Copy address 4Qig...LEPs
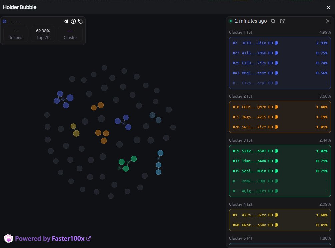This screenshot has height=248, width=335. click(276, 191)
